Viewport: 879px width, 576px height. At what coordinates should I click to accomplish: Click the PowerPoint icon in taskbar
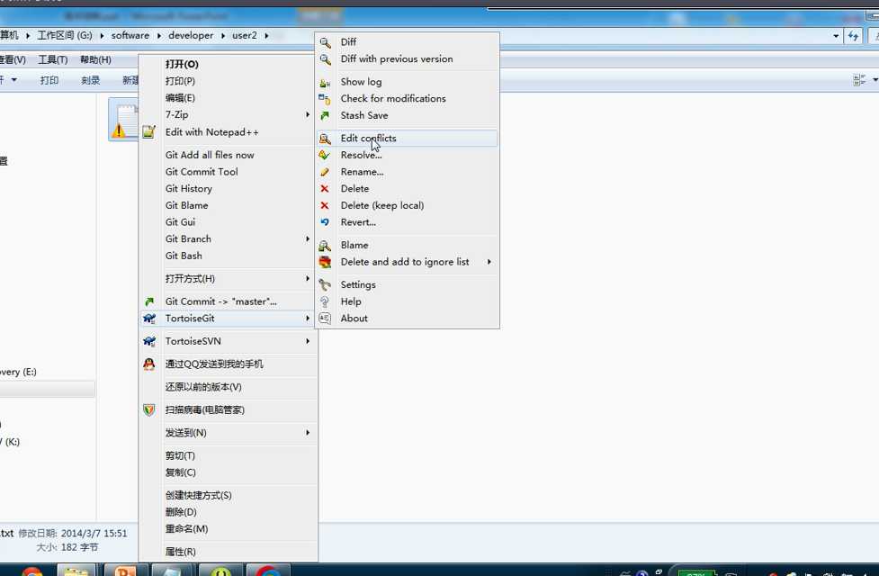tap(126, 571)
